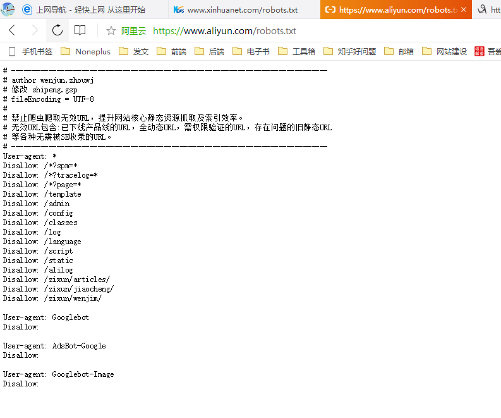Click 'Disallow: /*?spm=*' line
Image resolution: width=501 pixels, height=418 pixels.
40,166
